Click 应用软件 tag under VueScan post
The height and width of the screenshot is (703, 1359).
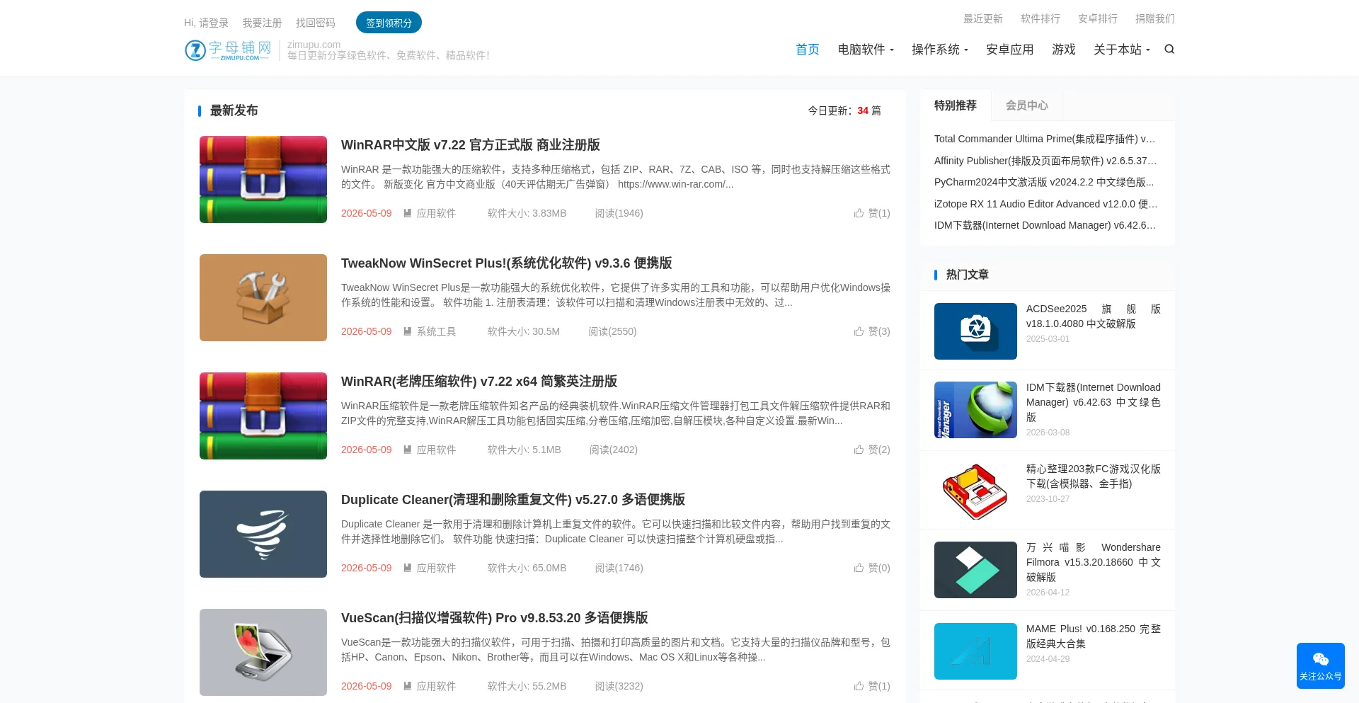[x=436, y=686]
